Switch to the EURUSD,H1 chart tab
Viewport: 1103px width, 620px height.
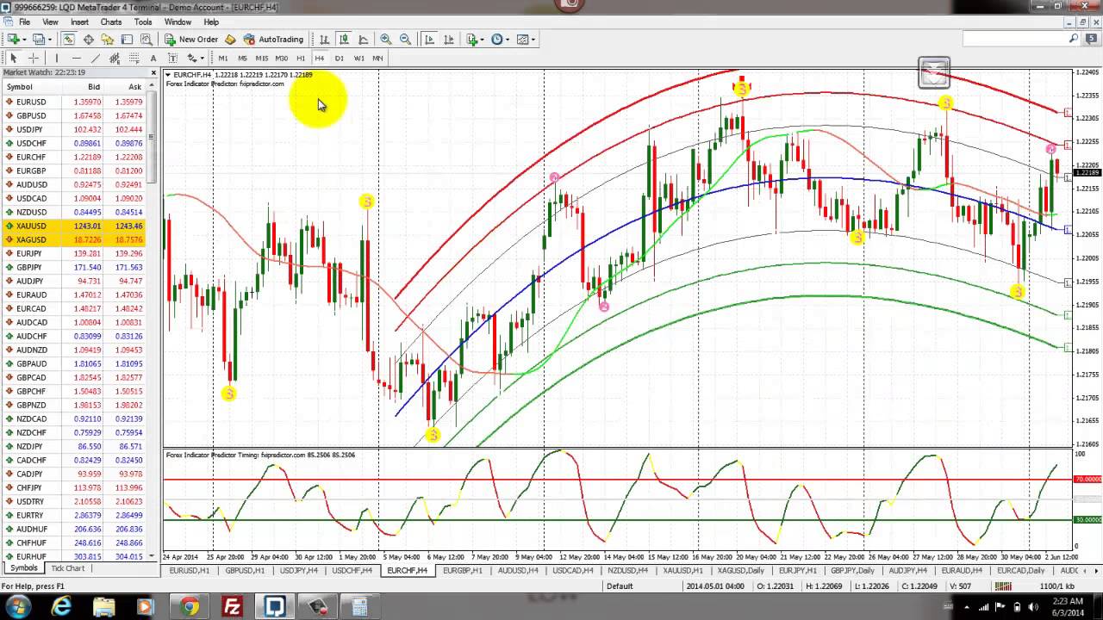click(189, 570)
